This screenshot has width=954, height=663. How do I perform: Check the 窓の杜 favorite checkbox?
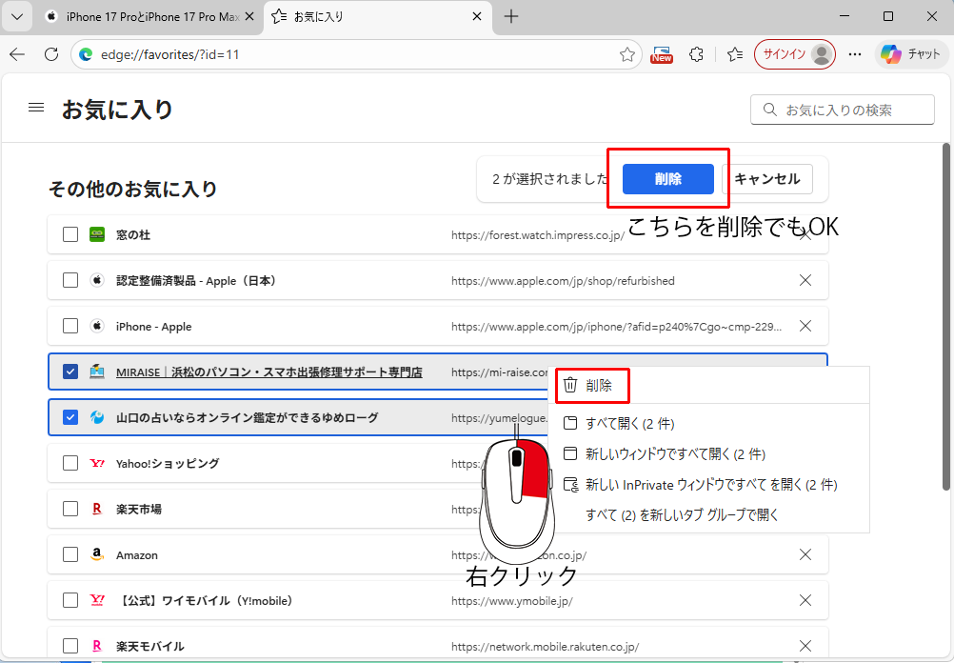pyautogui.click(x=70, y=234)
